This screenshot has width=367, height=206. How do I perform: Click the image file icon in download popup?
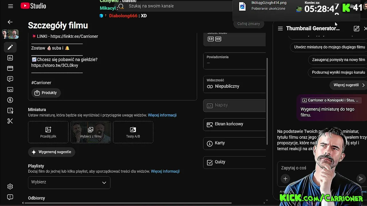click(242, 6)
